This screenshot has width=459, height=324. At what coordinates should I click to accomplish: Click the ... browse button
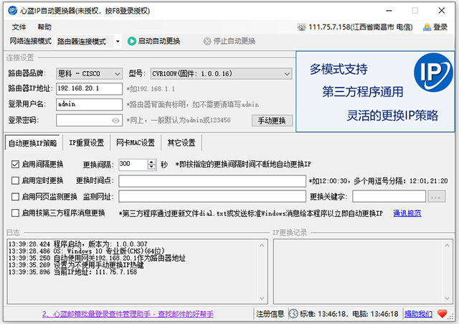(x=437, y=196)
